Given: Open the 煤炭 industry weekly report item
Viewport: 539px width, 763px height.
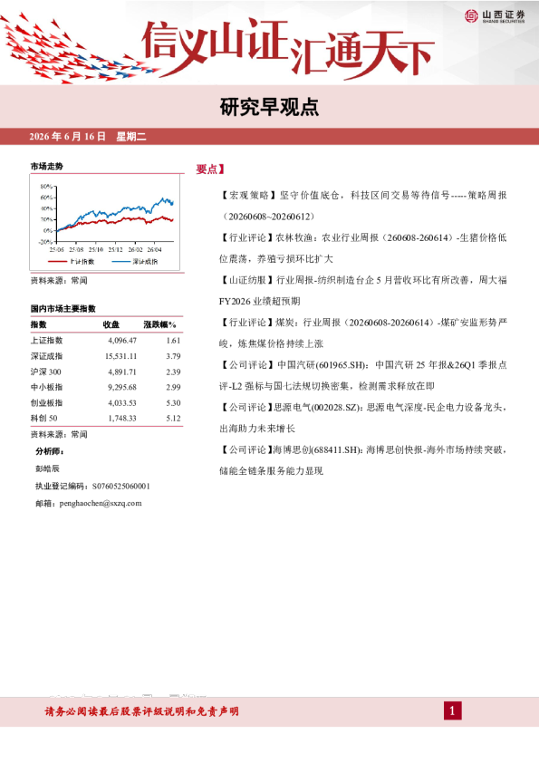Looking at the screenshot, I should click(363, 333).
